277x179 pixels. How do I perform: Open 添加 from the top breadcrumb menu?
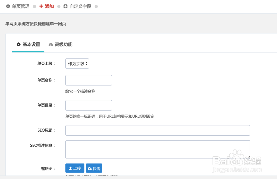(x=49, y=6)
